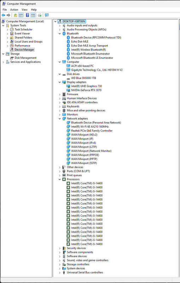Open the Action menu

tap(14, 10)
